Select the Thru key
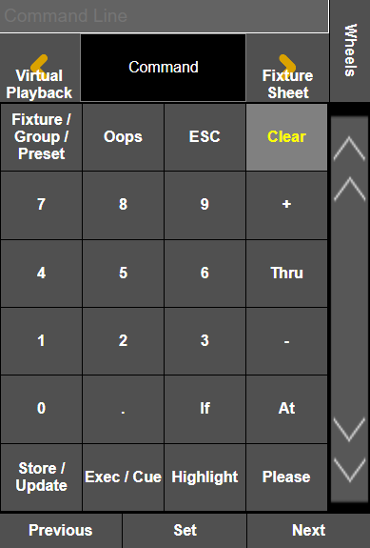Viewport: 370px width, 548px height. pos(286,273)
